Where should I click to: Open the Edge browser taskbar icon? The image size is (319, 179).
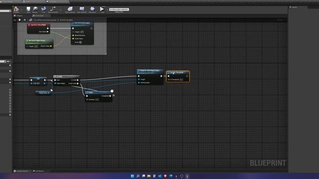(170, 176)
